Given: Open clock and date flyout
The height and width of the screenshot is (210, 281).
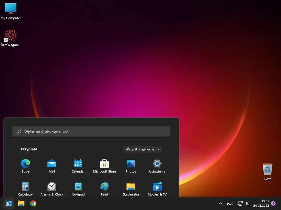Looking at the screenshot, I should coord(261,203).
